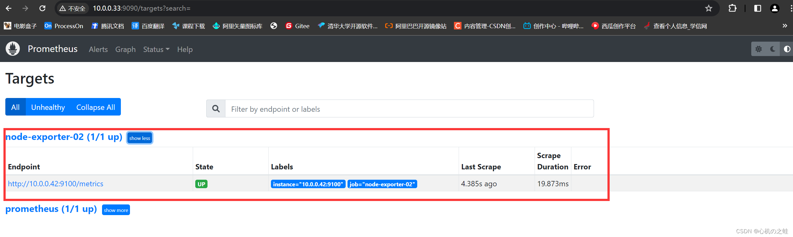Click the node-exporter-02 (1/1 up) heading
Screen dimensions: 793x237
click(x=64, y=137)
